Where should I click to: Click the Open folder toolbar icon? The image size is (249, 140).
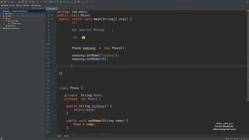[x=2, y=2]
